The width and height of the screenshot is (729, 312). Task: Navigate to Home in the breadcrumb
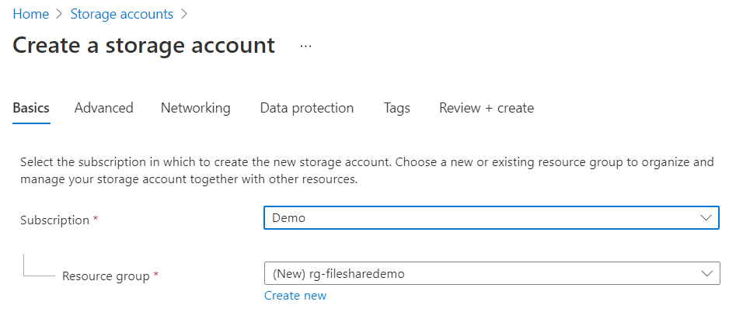point(30,14)
